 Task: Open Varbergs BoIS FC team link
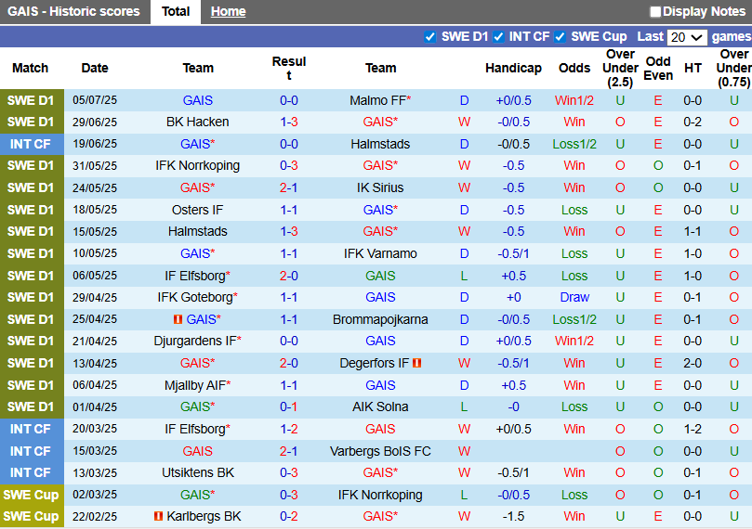(x=380, y=451)
